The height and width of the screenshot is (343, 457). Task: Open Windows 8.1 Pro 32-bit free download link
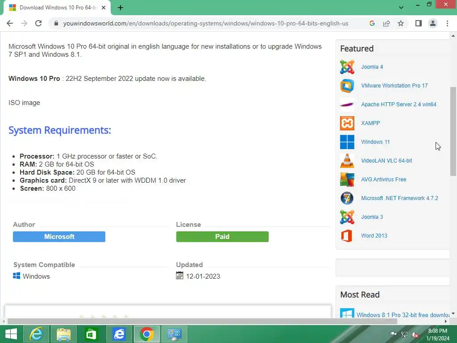[x=403, y=315]
